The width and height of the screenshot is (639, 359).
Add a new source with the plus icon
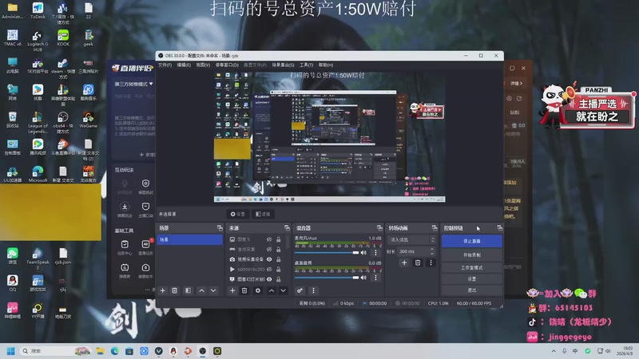tap(232, 290)
